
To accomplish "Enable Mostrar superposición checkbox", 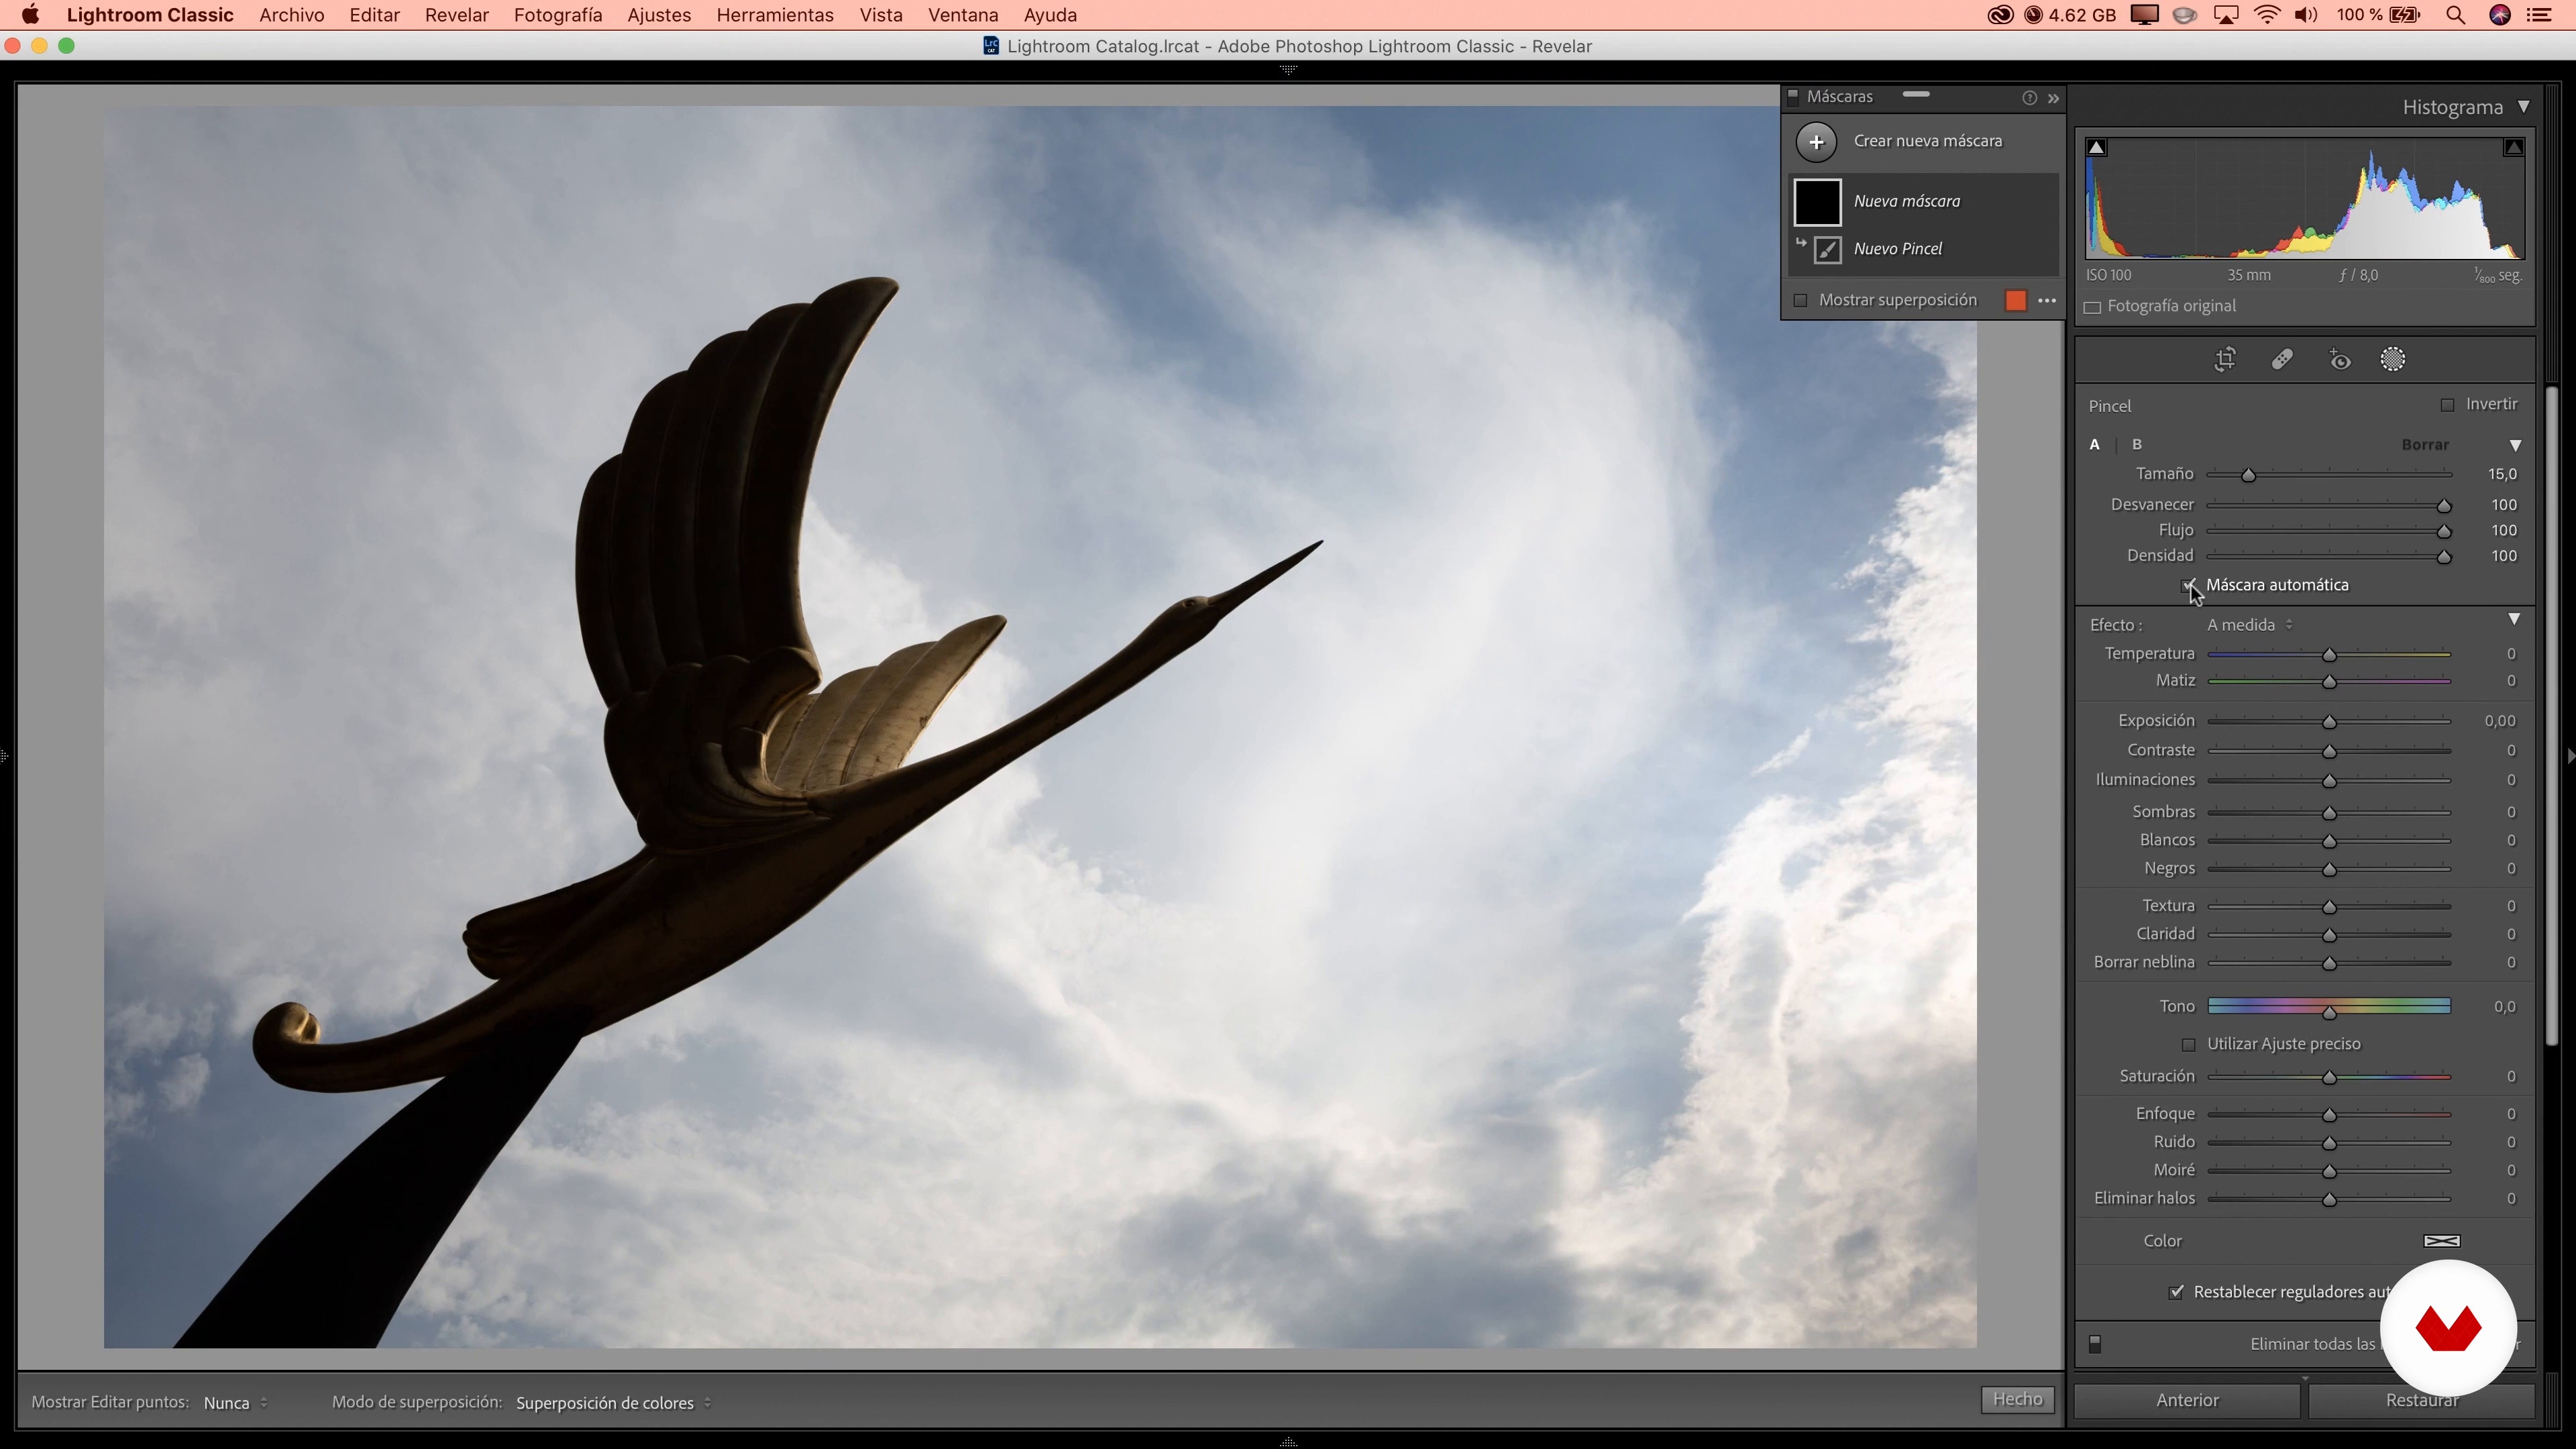I will [x=1801, y=301].
